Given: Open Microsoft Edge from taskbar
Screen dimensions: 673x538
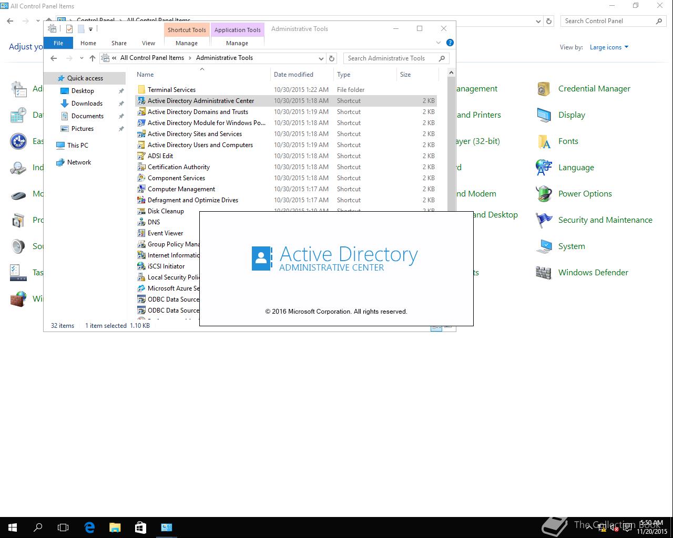Looking at the screenshot, I should pos(89,527).
